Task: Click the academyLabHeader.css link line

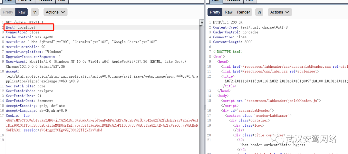Action: tap(284, 66)
